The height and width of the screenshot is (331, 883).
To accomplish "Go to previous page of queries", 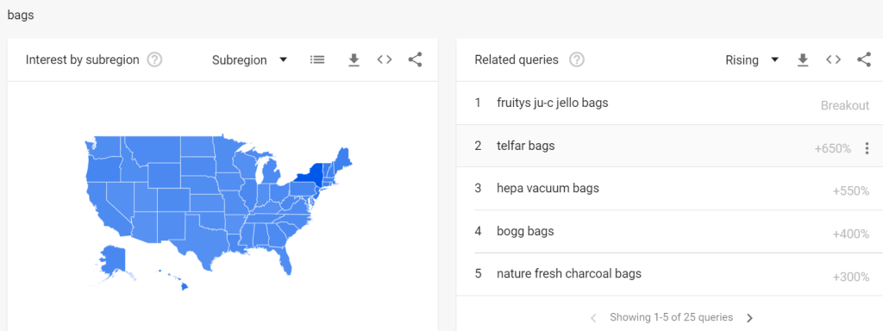I will point(593,318).
